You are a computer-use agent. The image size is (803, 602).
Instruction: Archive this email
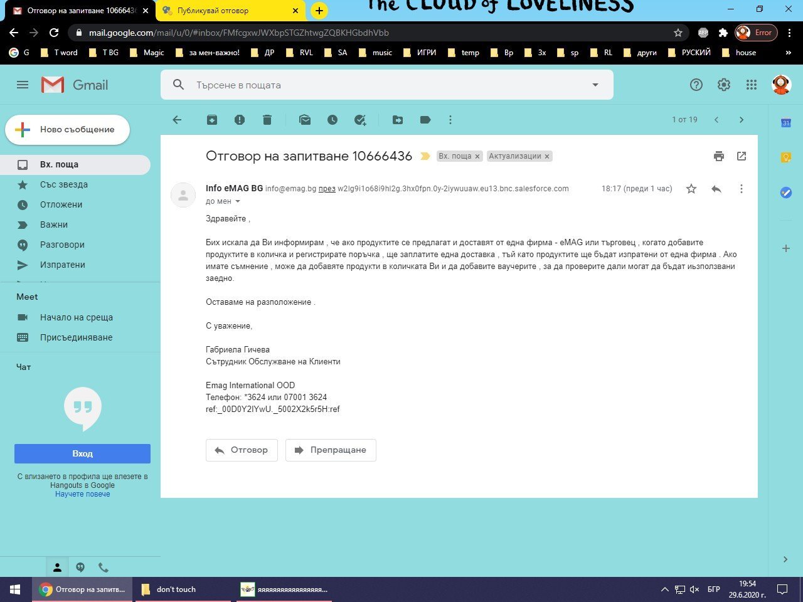(212, 120)
